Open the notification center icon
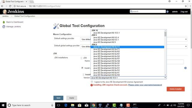The image size is (192, 108). 188,105
